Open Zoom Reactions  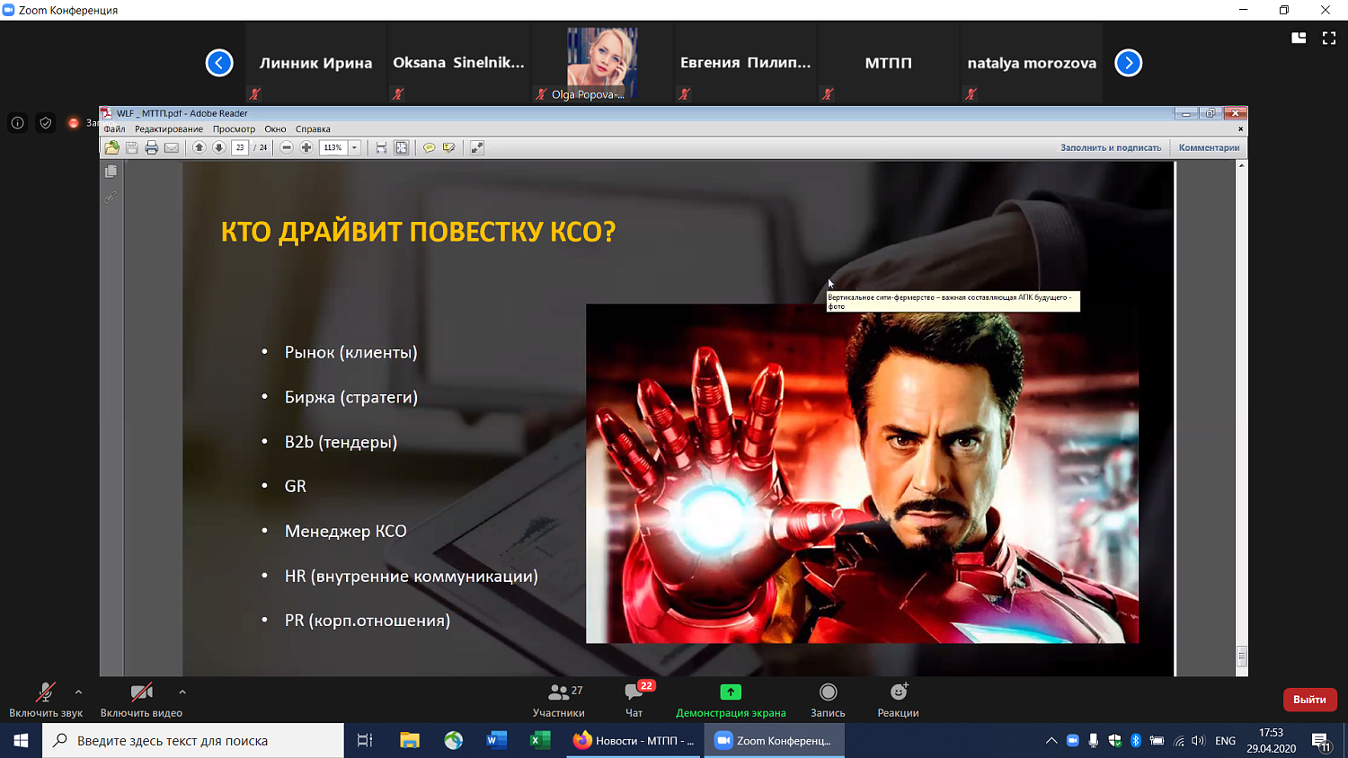[898, 700]
